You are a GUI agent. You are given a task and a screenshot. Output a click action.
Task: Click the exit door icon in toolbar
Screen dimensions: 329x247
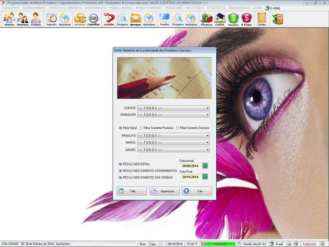coord(277,19)
